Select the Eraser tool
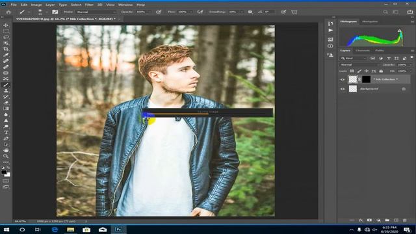This screenshot has height=234, width=416. click(6, 103)
